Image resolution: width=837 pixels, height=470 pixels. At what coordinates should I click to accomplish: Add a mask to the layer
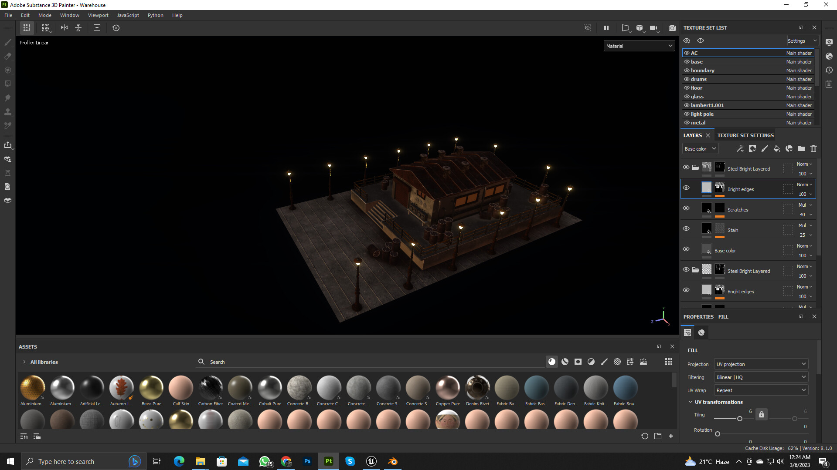click(x=752, y=149)
